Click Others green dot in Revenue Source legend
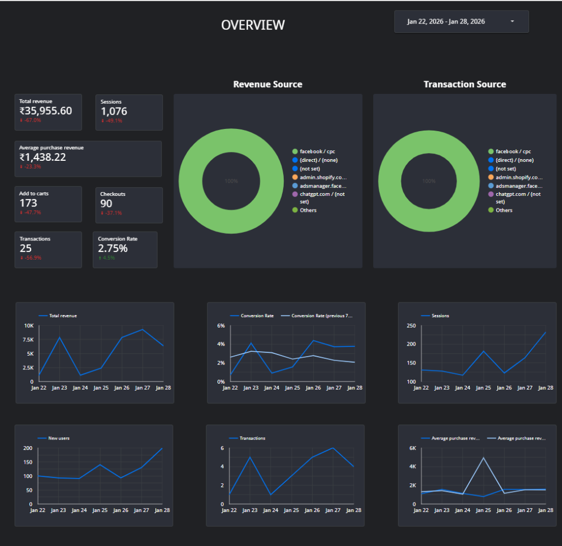 [295, 210]
